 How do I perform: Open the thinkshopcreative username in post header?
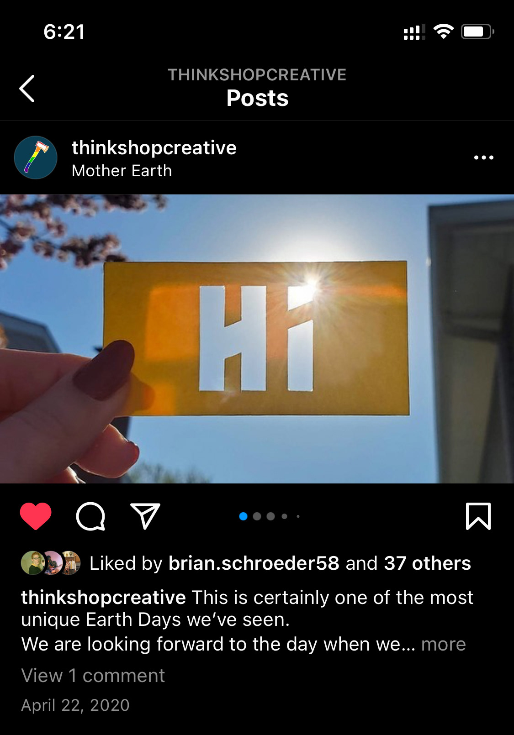click(x=154, y=147)
